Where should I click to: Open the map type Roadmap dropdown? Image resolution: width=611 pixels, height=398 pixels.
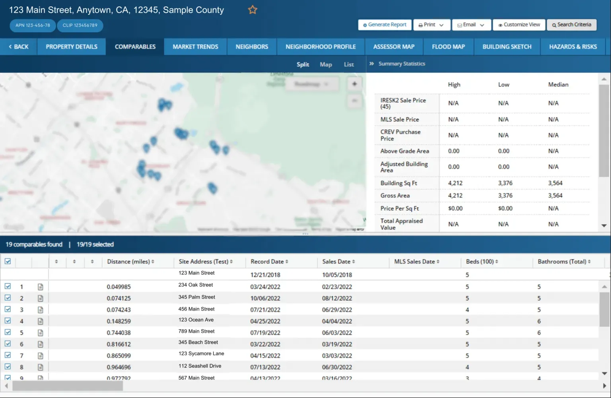point(311,84)
